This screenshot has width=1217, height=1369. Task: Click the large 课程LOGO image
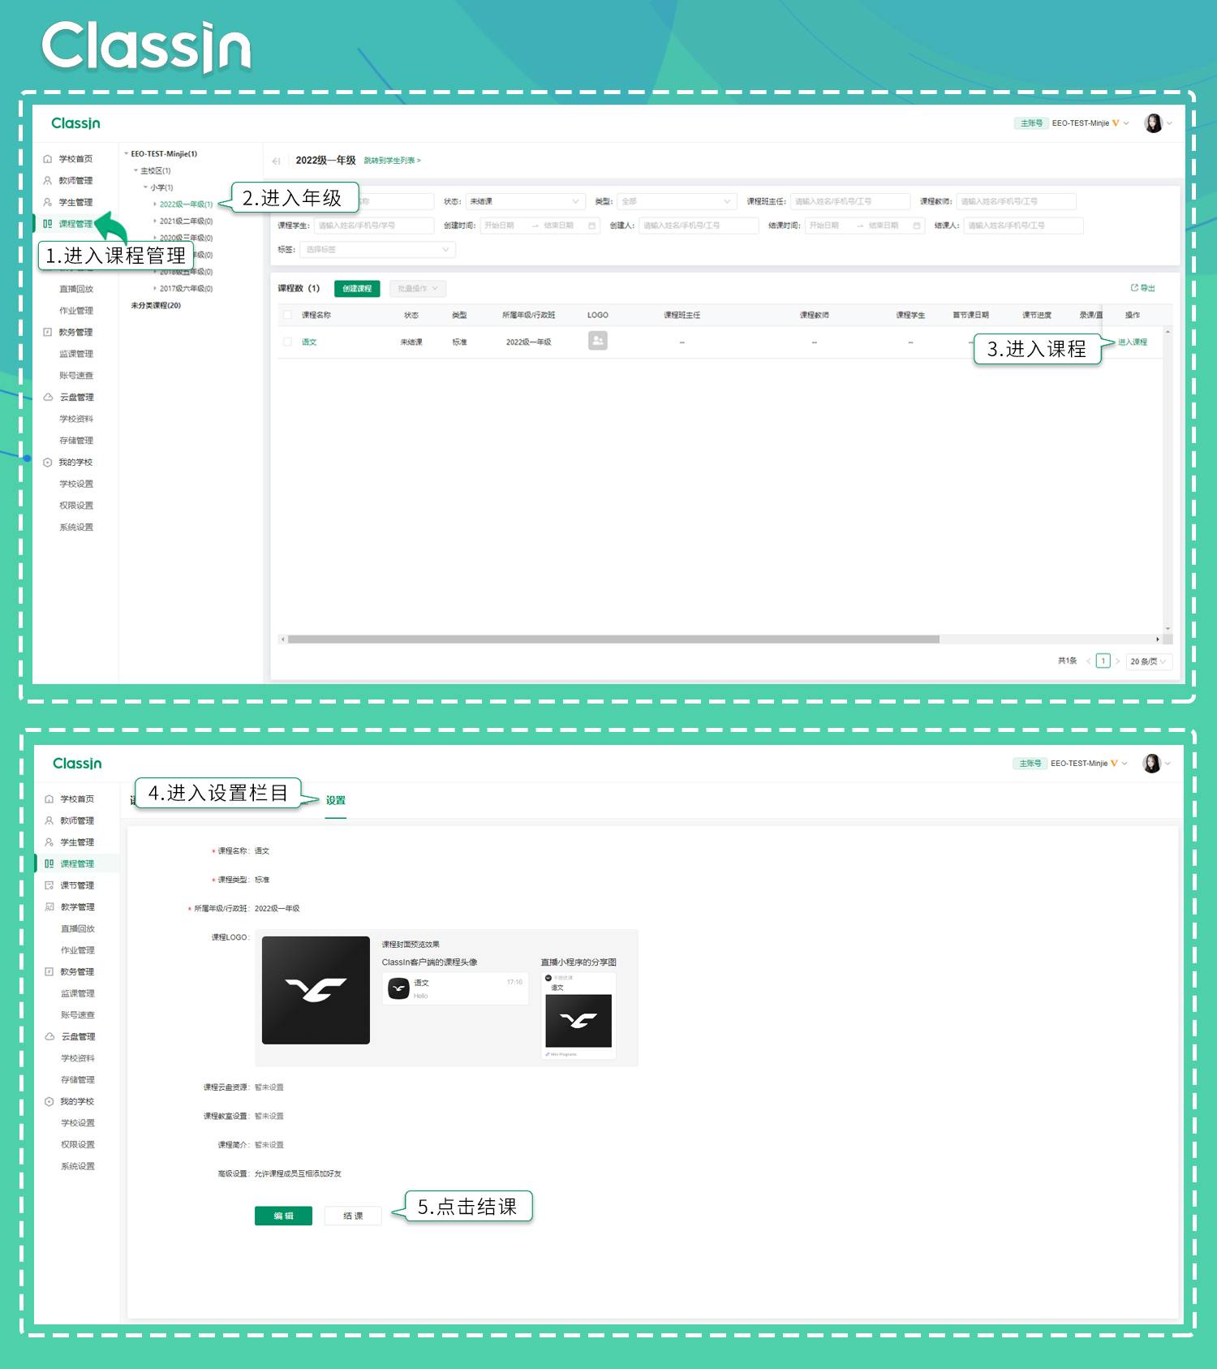(x=316, y=990)
